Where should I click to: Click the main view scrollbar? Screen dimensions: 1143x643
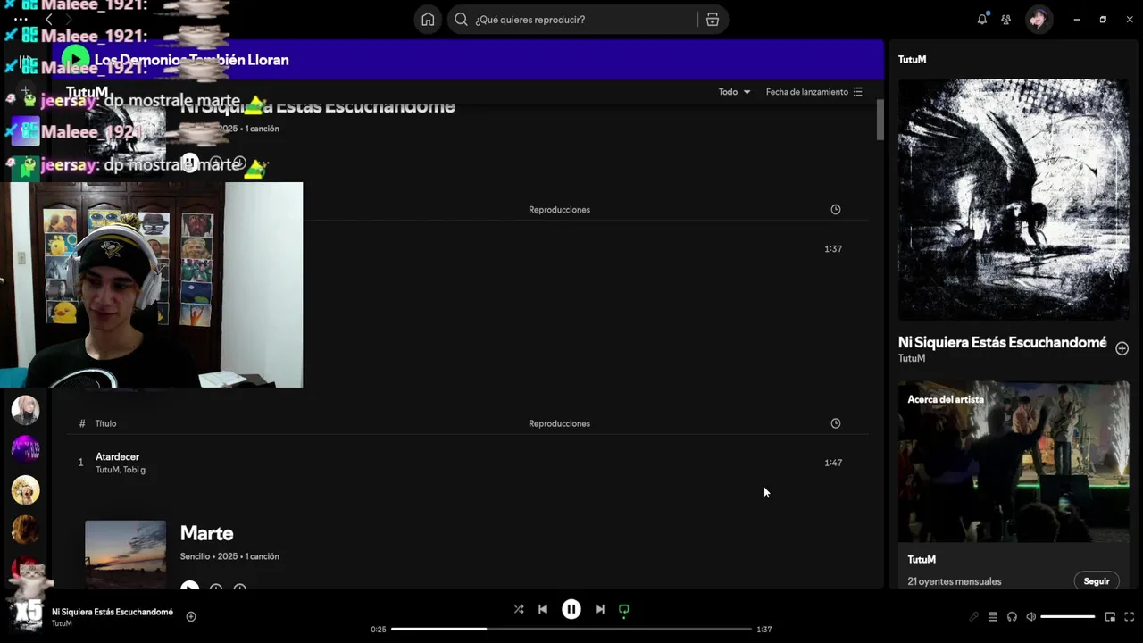click(x=880, y=120)
